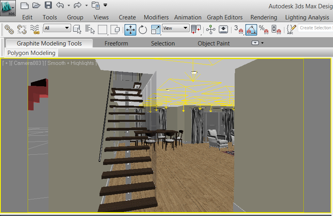This screenshot has width=333, height=216.
Task: Click the project folder icon in quick access
Action: point(96,5)
